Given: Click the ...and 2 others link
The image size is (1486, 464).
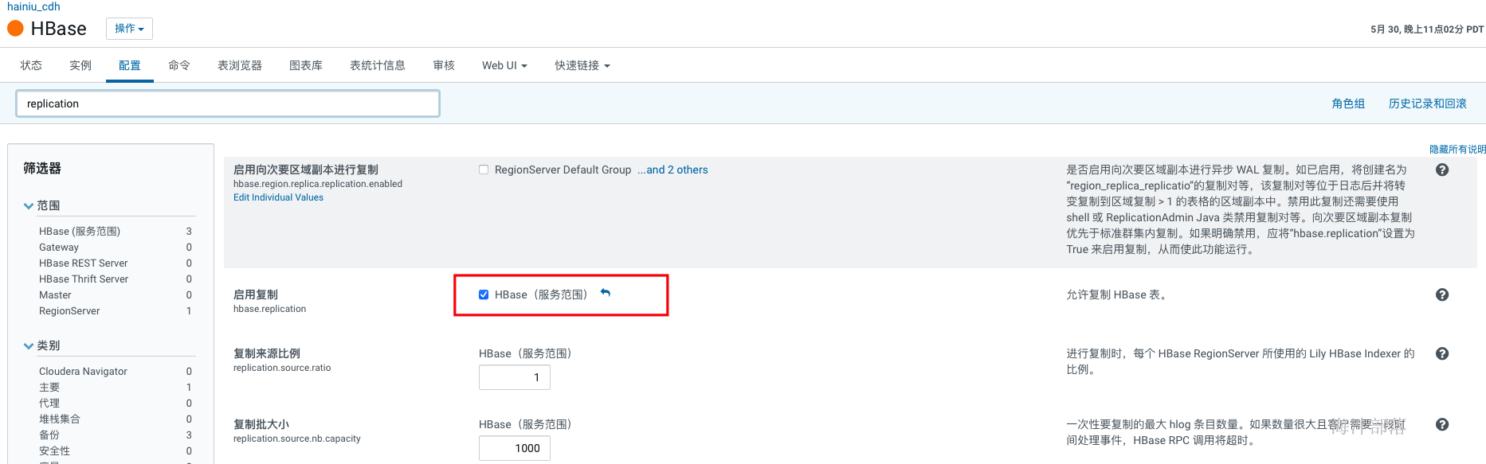Looking at the screenshot, I should point(672,170).
